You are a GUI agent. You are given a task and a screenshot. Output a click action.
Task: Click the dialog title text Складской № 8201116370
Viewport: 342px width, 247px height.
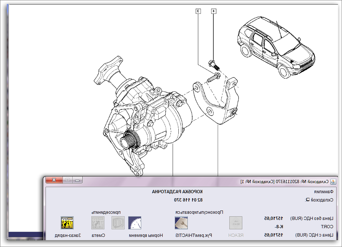pos(285,182)
